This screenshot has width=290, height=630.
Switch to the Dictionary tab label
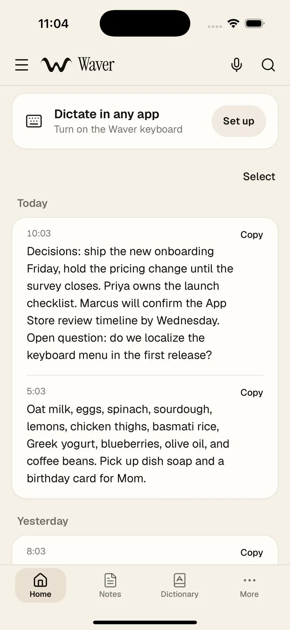180,594
